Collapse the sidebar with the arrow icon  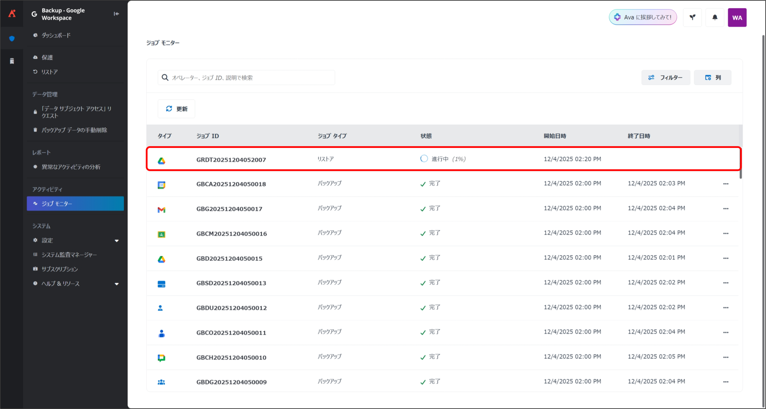[x=116, y=14]
